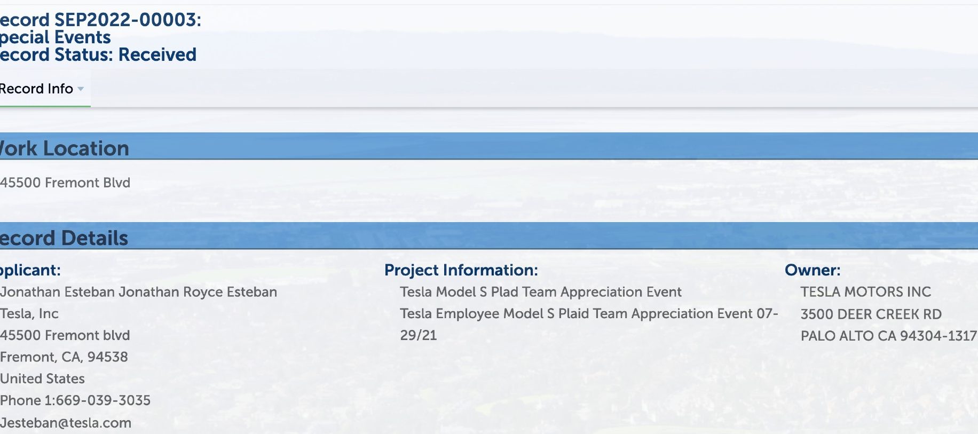Click the Record Status Received text
This screenshot has width=978, height=434.
pyautogui.click(x=98, y=54)
